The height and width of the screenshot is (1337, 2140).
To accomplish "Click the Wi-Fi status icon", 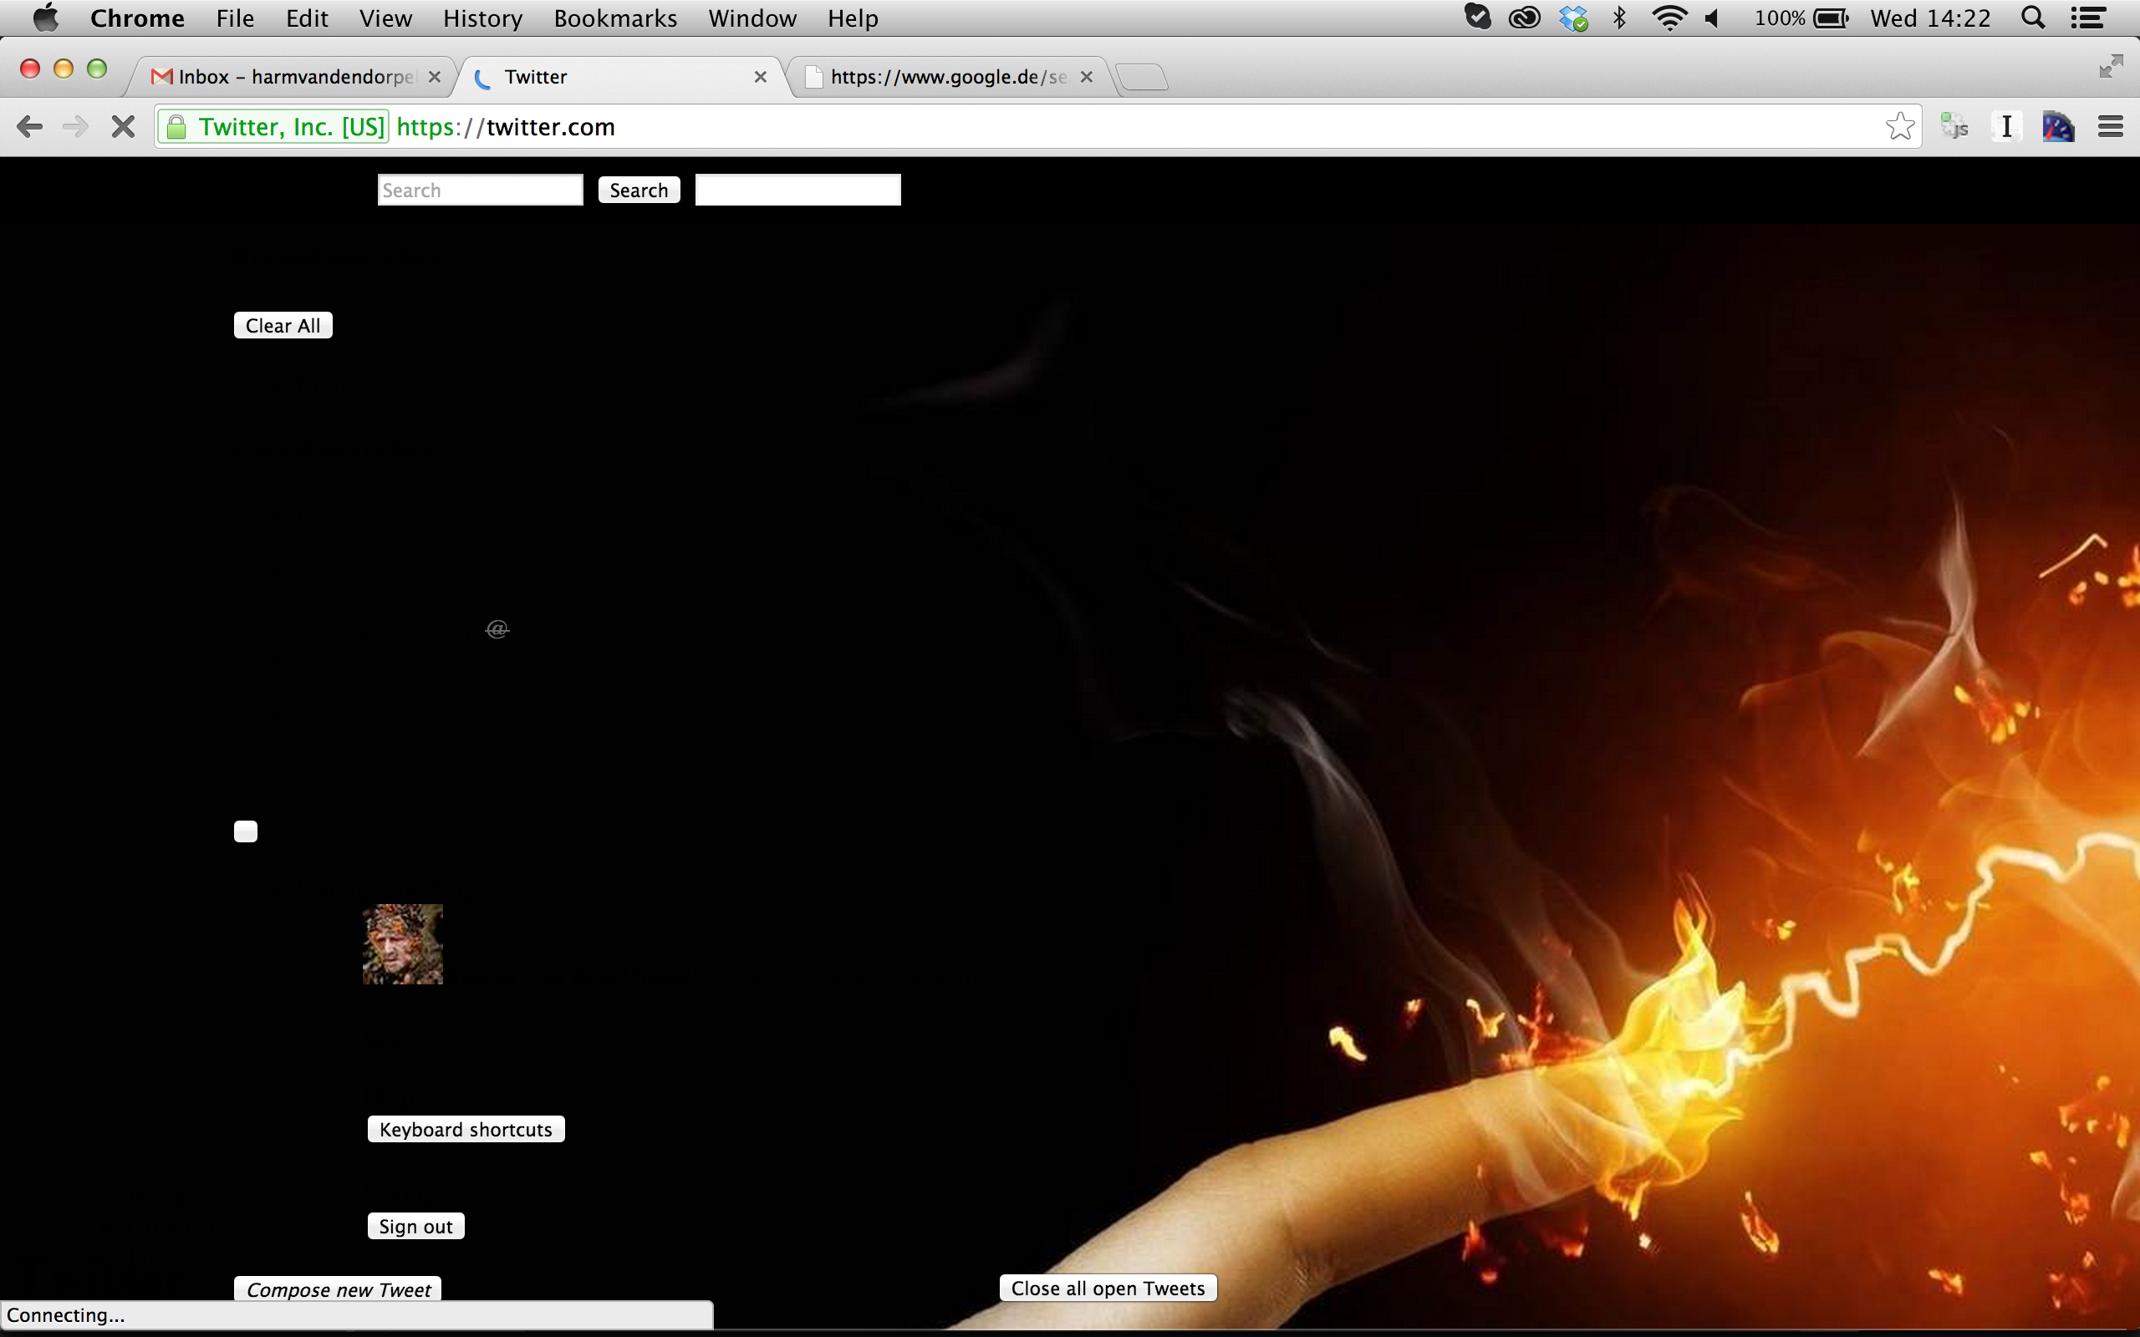I will click(x=1669, y=18).
